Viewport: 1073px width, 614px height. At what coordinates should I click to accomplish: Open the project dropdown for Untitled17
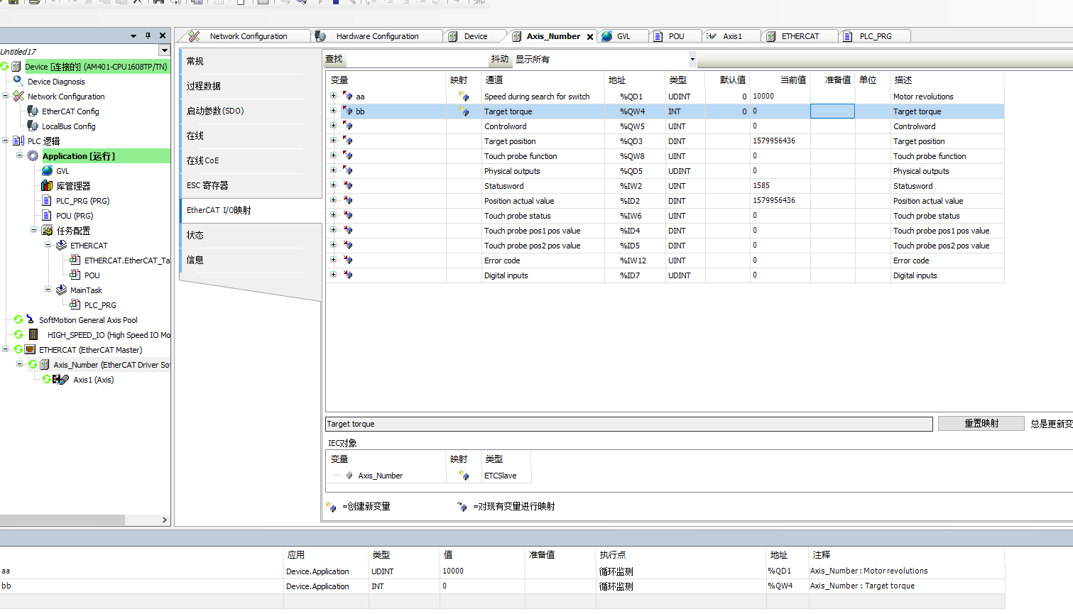pos(164,50)
